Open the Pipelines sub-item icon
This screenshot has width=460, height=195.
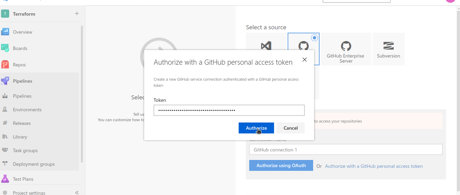click(x=5, y=96)
